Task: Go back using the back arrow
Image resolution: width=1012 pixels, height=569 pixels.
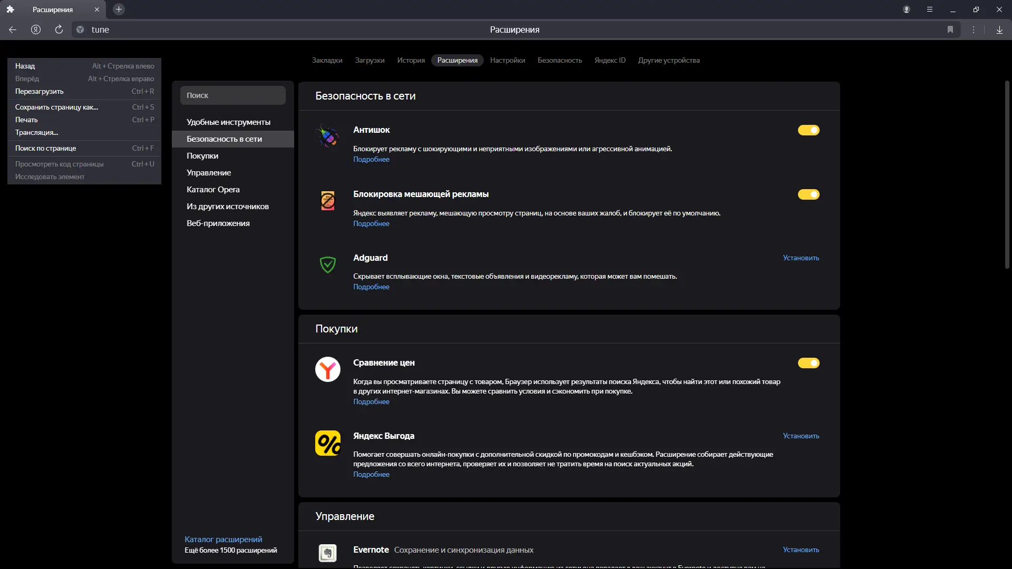Action: [13, 30]
